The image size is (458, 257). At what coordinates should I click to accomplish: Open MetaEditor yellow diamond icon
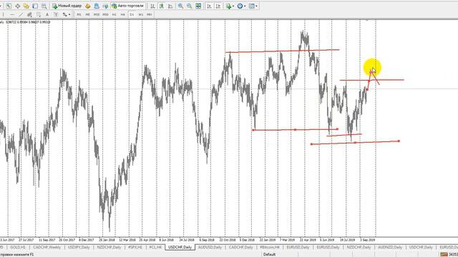87,6
